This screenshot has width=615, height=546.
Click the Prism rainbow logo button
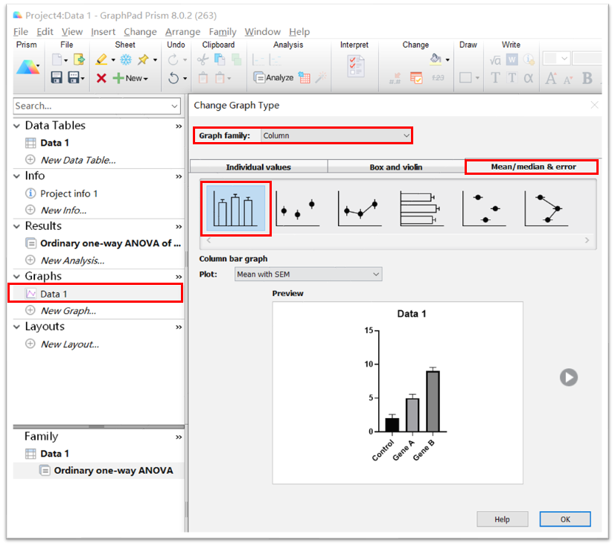click(28, 67)
